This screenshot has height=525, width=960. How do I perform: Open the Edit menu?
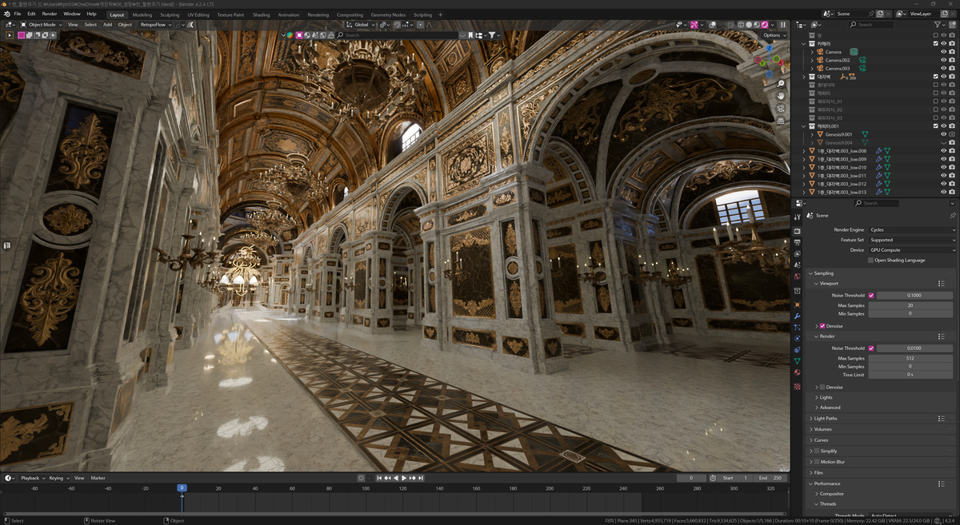31,14
